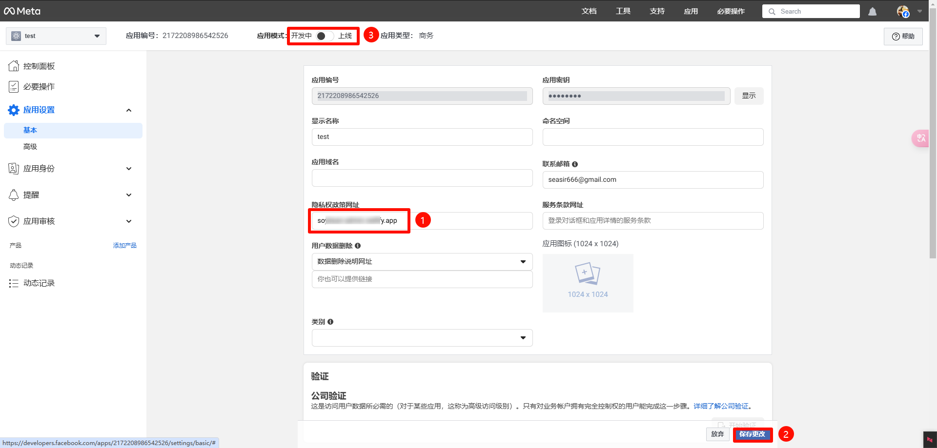This screenshot has height=448, width=937.
Task: Click the translate floating icon
Action: (920, 138)
